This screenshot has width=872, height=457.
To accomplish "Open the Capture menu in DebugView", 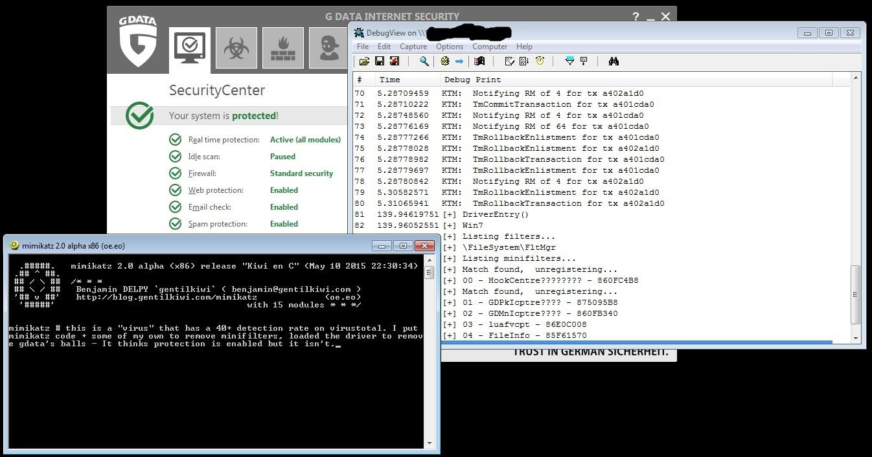I will [413, 47].
